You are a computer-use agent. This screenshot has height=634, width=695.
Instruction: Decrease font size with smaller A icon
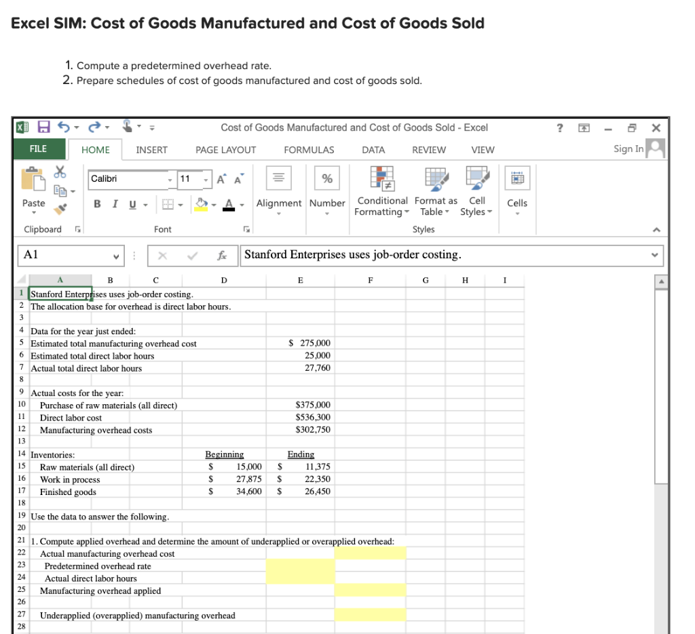[x=238, y=179]
